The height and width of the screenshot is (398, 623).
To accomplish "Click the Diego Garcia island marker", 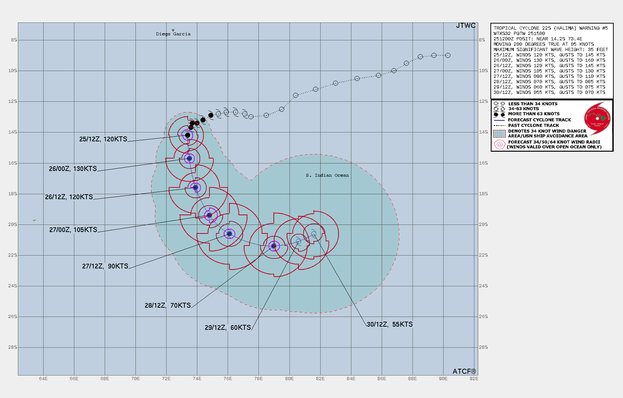I will coord(173,30).
